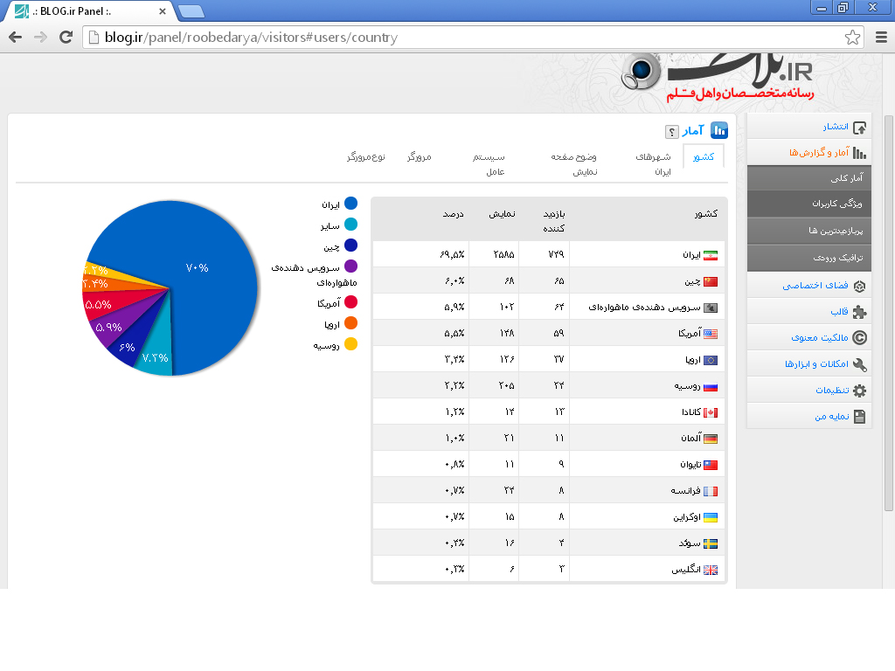Click the blue ایران legend color circle
Screen dimensions: 895x671
[x=350, y=204]
